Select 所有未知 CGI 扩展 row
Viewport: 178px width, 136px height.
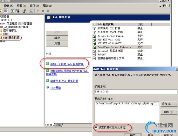[x=122, y=28]
